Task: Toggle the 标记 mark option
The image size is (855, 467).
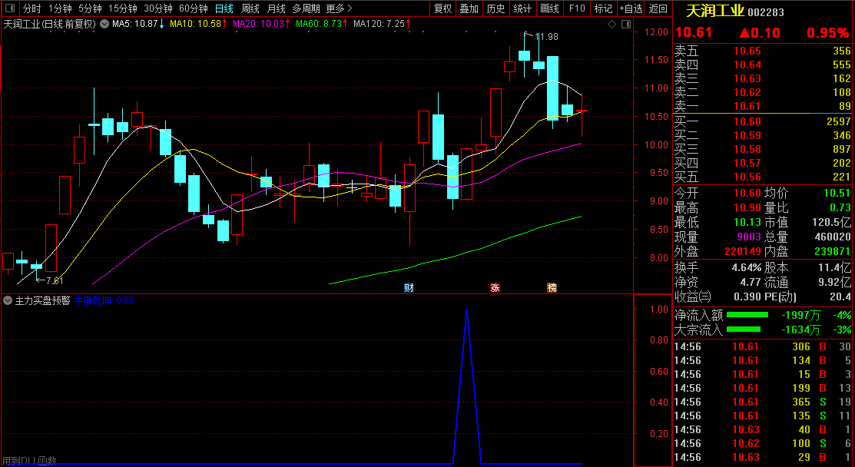Action: pyautogui.click(x=603, y=8)
